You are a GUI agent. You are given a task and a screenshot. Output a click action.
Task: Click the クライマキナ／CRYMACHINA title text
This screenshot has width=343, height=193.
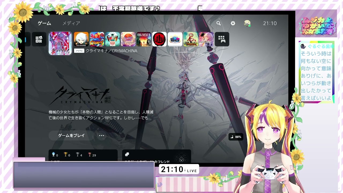click(111, 51)
